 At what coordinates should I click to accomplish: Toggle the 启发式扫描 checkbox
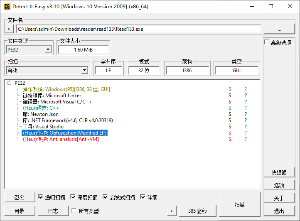105,197
